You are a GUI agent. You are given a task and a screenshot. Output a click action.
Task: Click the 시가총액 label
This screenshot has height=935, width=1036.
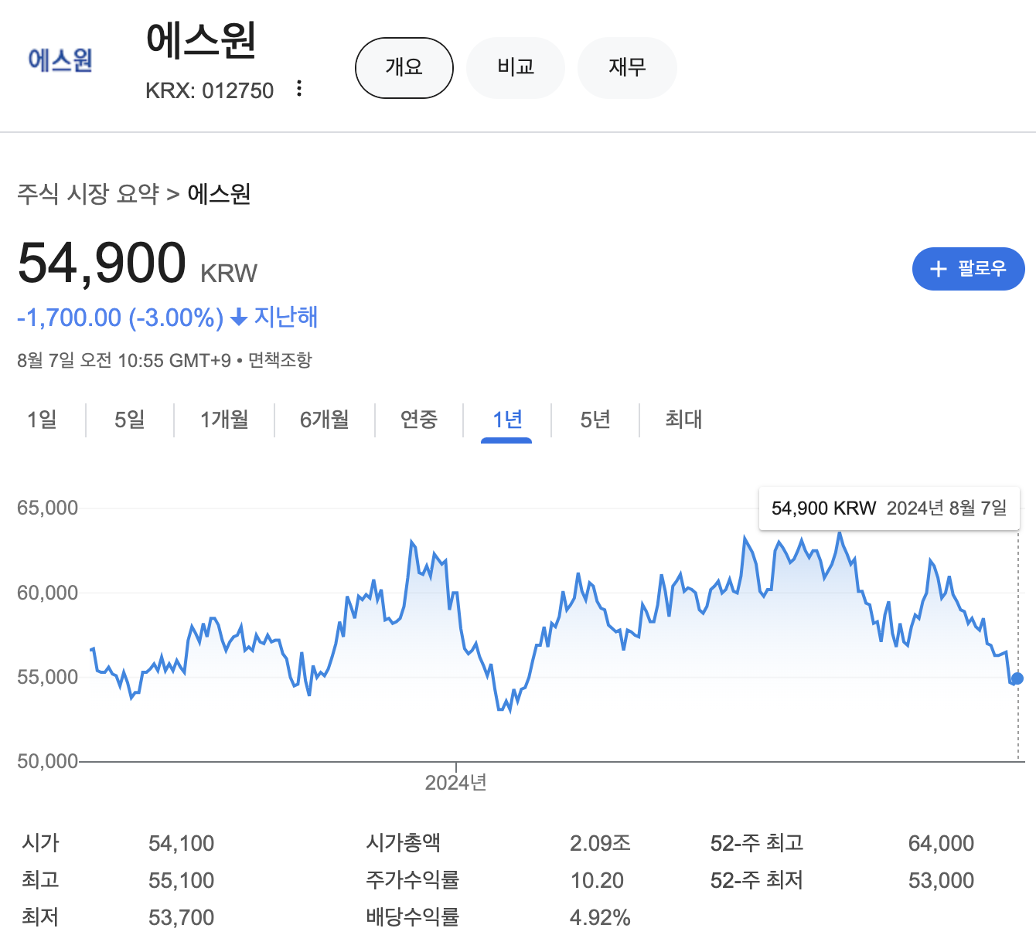click(403, 842)
